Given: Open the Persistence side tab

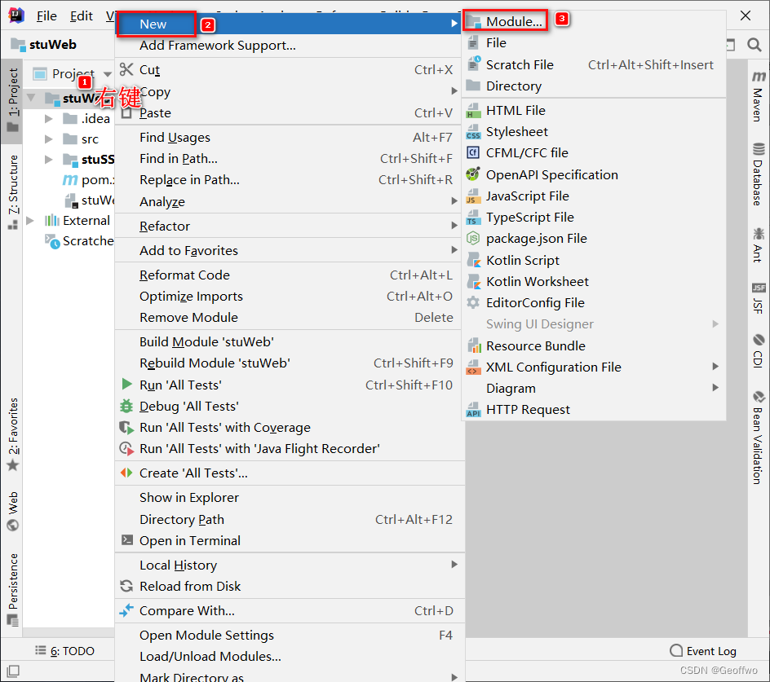Looking at the screenshot, I should tap(13, 590).
